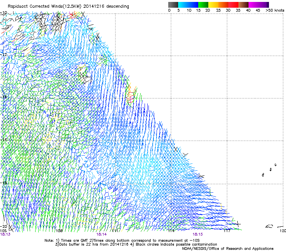Click the purple '18:13' time label

(5, 234)
